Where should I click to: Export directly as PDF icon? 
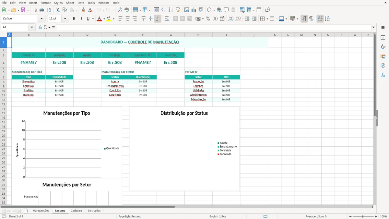35,10
